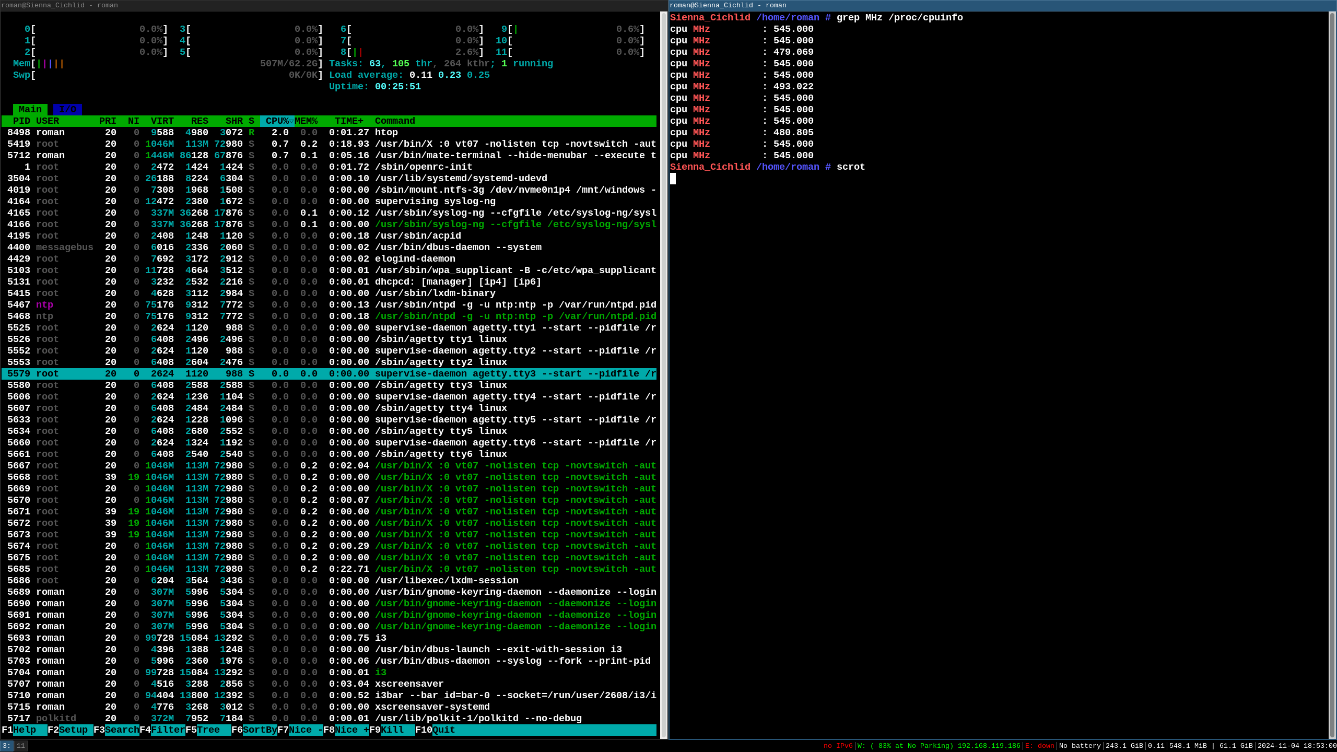Image resolution: width=1337 pixels, height=752 pixels.
Task: Open F2 Setup in htop footer
Action: click(x=71, y=730)
